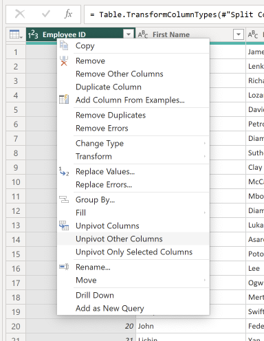
Task: Click the fx function icon
Action: click(68, 14)
